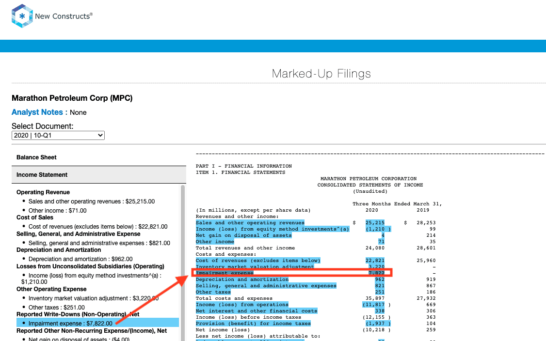Screen dimensions: 546x341
Task: Click 'Total costs and expenses' line
Action: pyautogui.click(x=234, y=298)
